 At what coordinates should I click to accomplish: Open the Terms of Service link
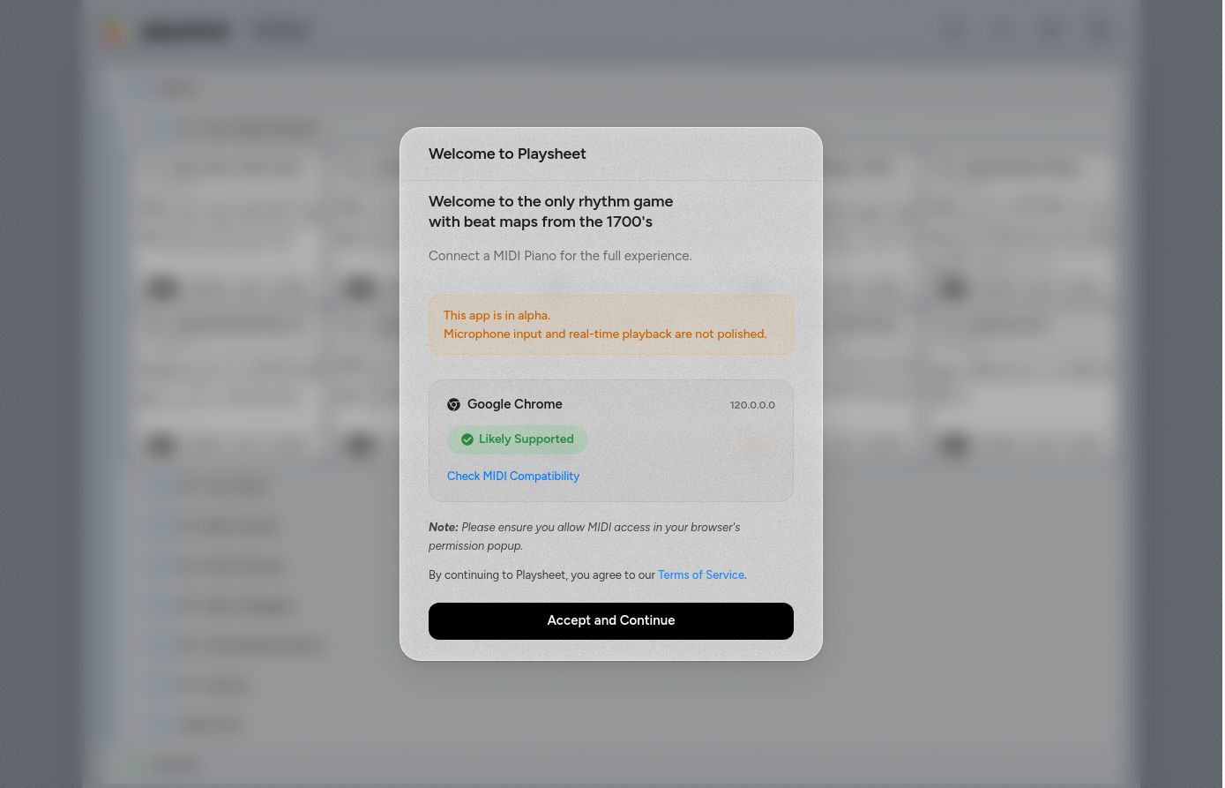pyautogui.click(x=701, y=575)
